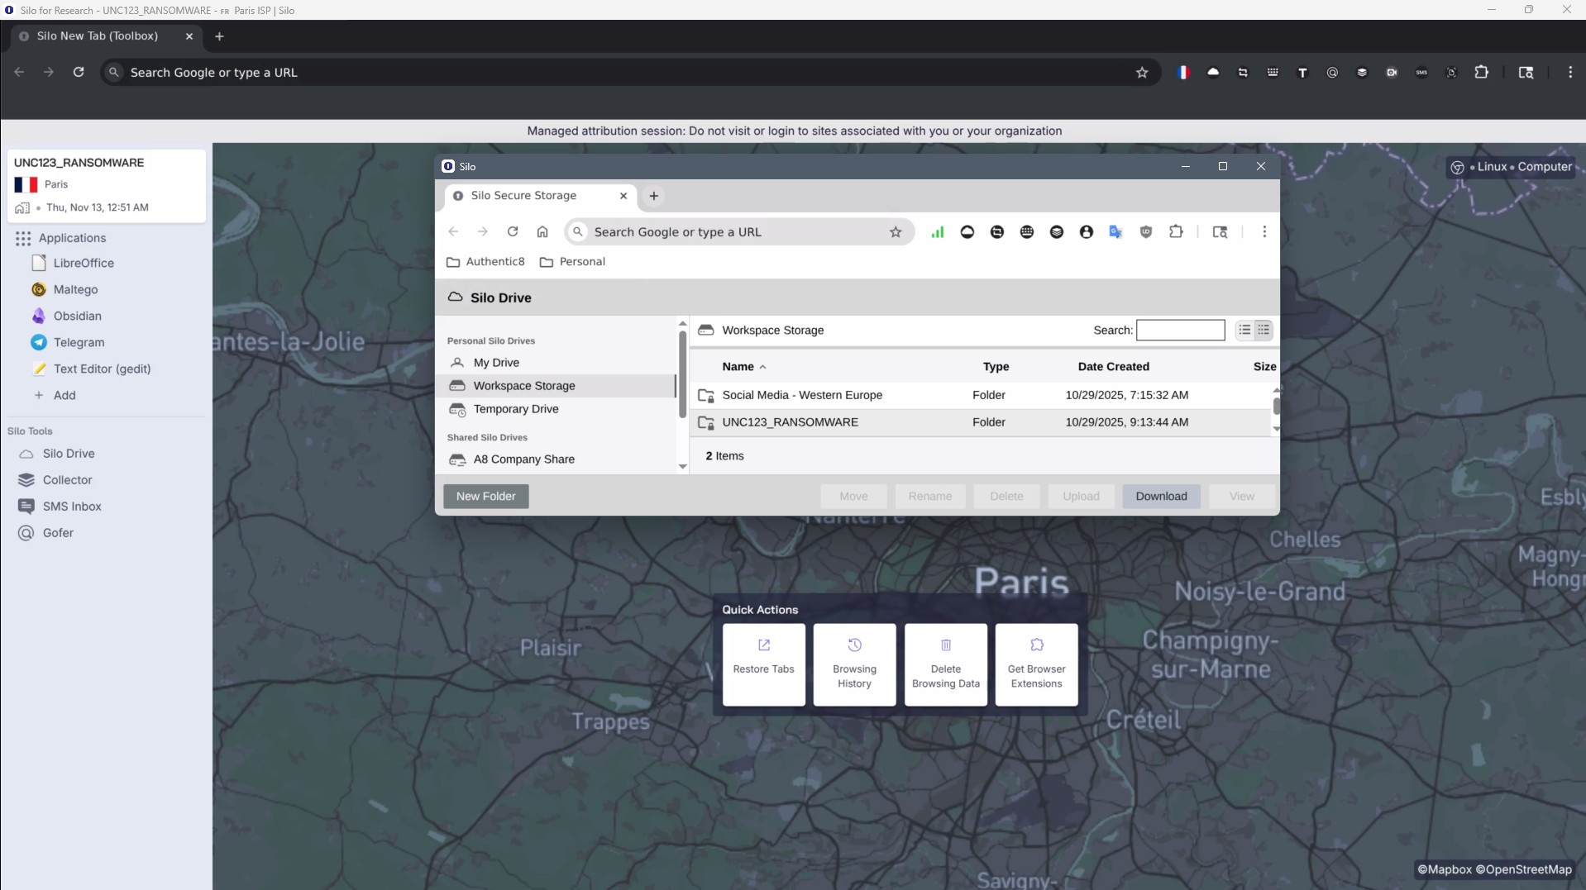Click the New Folder button

pos(485,497)
